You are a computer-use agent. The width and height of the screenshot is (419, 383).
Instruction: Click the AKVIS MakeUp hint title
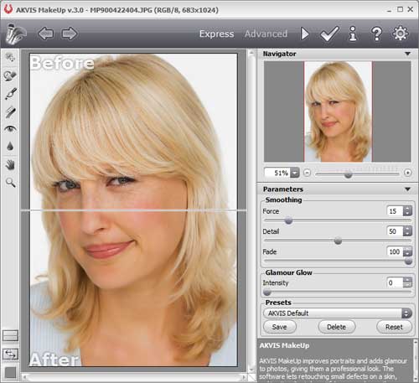[284, 345]
